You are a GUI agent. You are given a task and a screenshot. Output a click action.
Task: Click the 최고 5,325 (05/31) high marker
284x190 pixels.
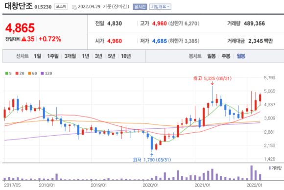point(213,79)
